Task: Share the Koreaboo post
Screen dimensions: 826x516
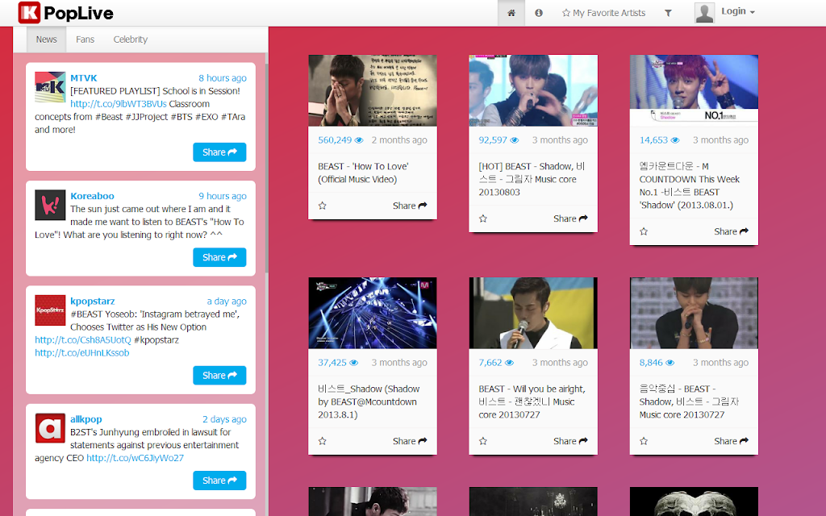Action: click(x=219, y=257)
